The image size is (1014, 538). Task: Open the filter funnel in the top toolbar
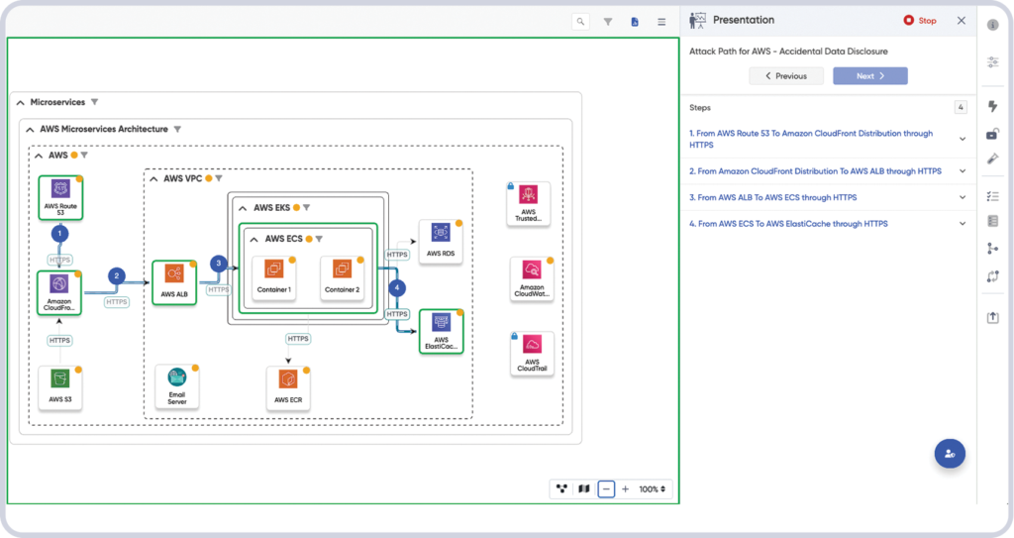(608, 21)
